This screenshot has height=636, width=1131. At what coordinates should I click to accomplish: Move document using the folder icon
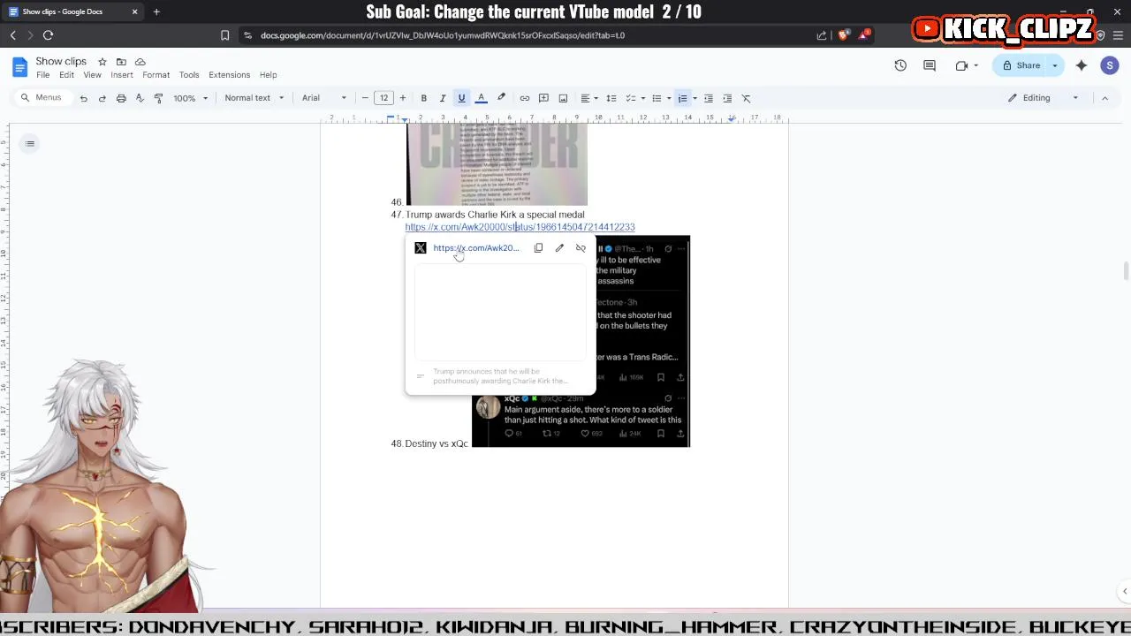coord(121,62)
